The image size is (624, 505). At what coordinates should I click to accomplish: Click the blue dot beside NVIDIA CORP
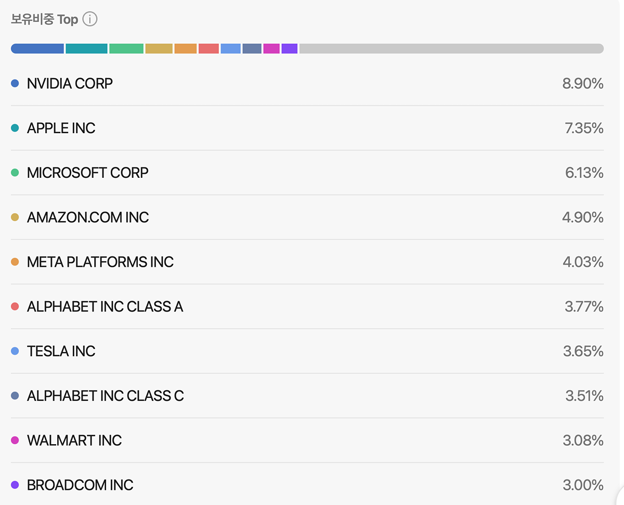pos(15,83)
